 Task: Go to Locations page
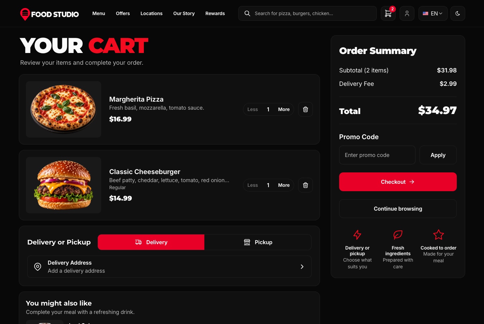tap(152, 13)
